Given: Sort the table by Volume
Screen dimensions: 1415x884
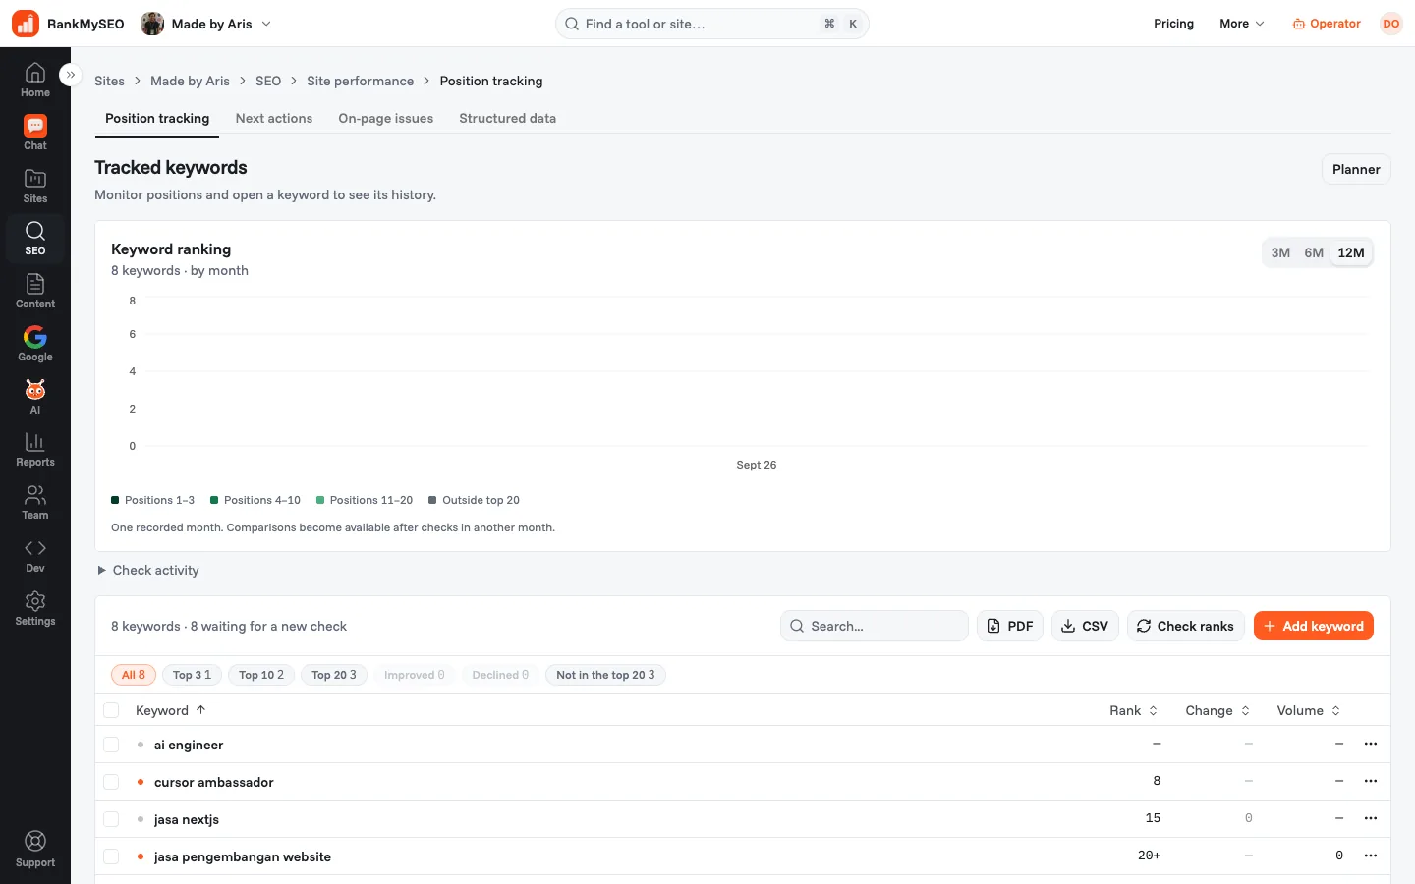Looking at the screenshot, I should (1309, 710).
